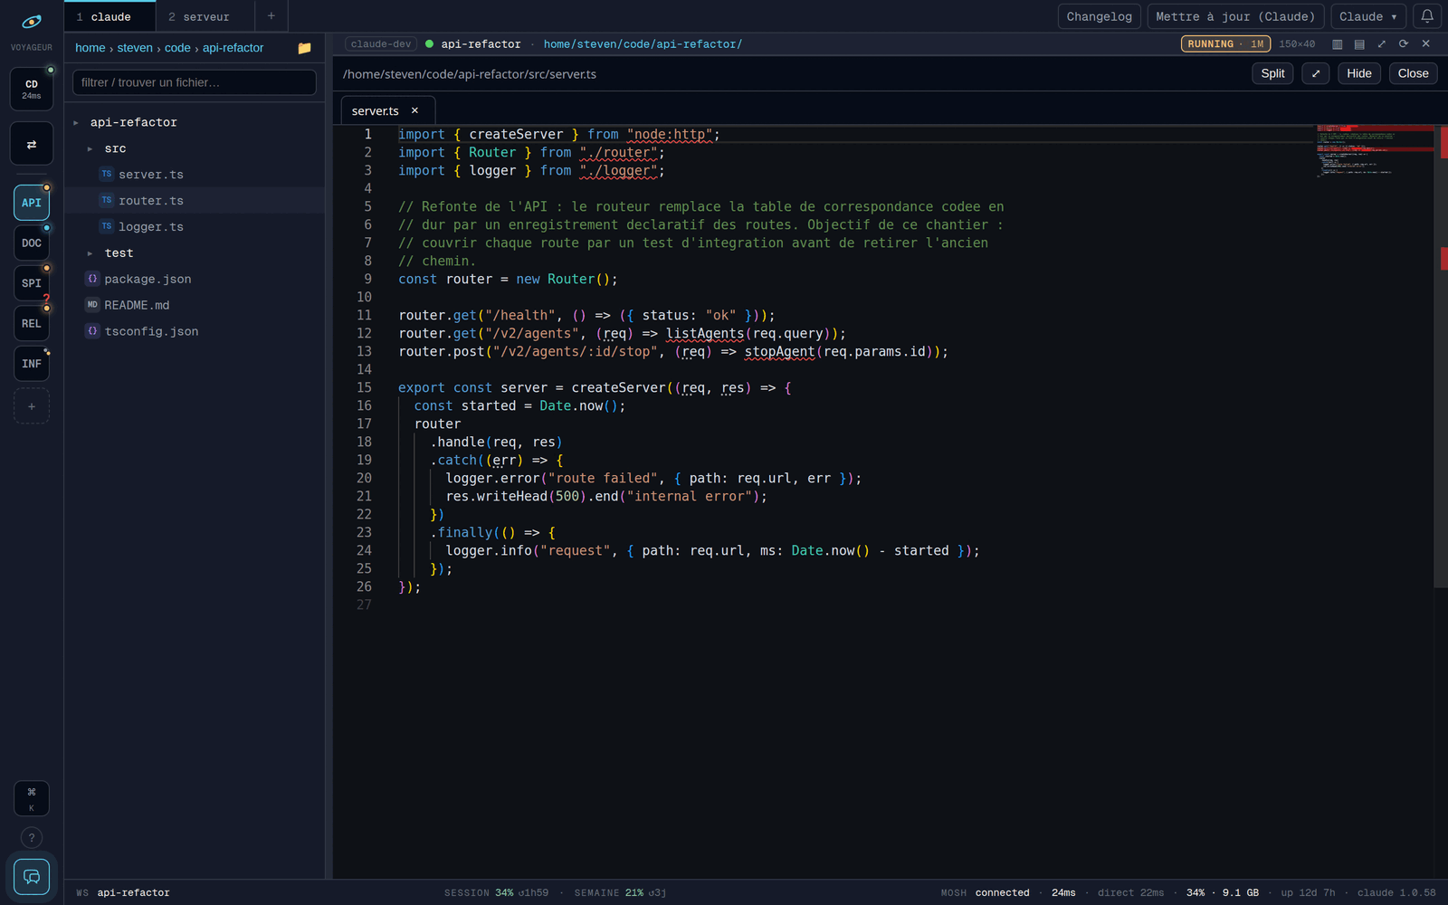Switch to the REL workspace
Viewport: 1448px width, 905px height.
32,323
